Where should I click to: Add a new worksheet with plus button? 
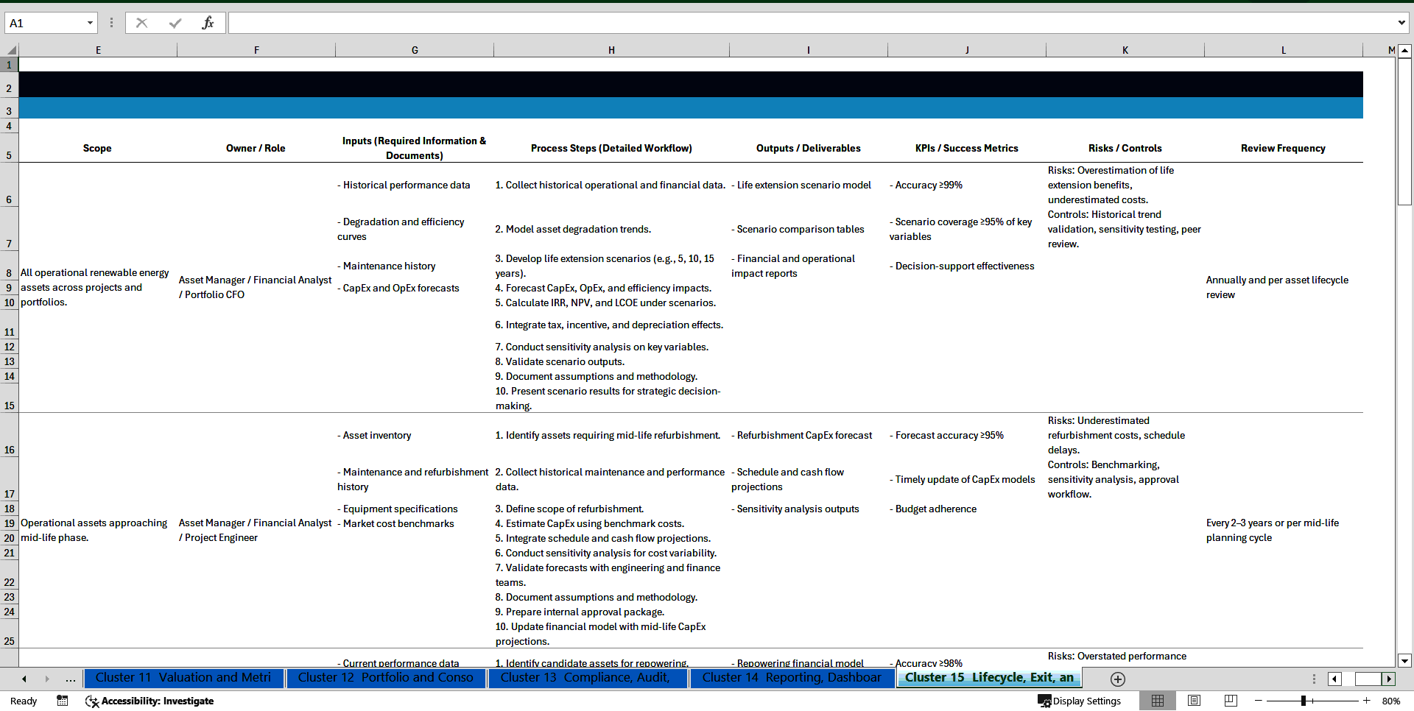coord(1117,679)
